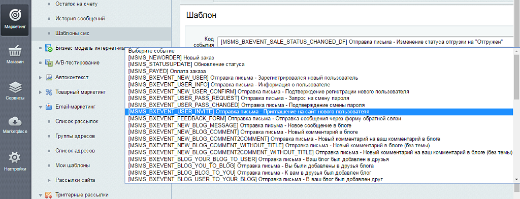Expand the Рассылки сайта item

pyautogui.click(x=49, y=180)
